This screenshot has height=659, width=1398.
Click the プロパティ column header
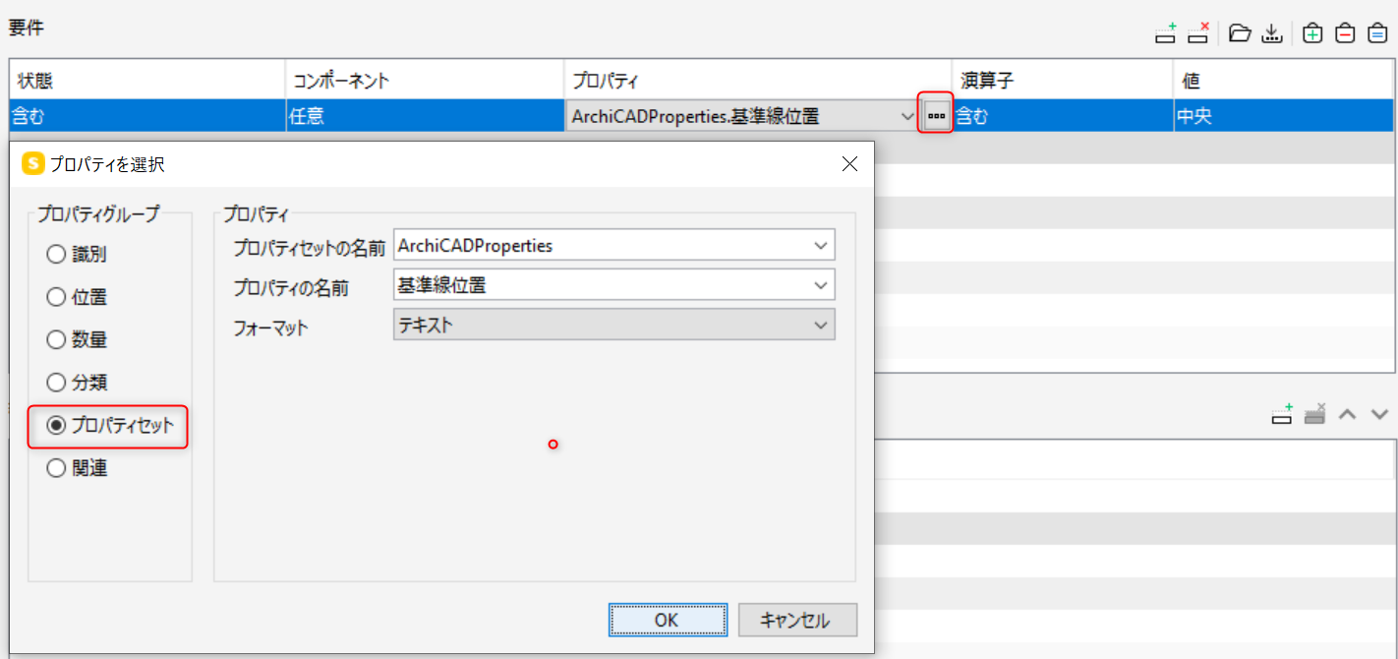coord(758,82)
